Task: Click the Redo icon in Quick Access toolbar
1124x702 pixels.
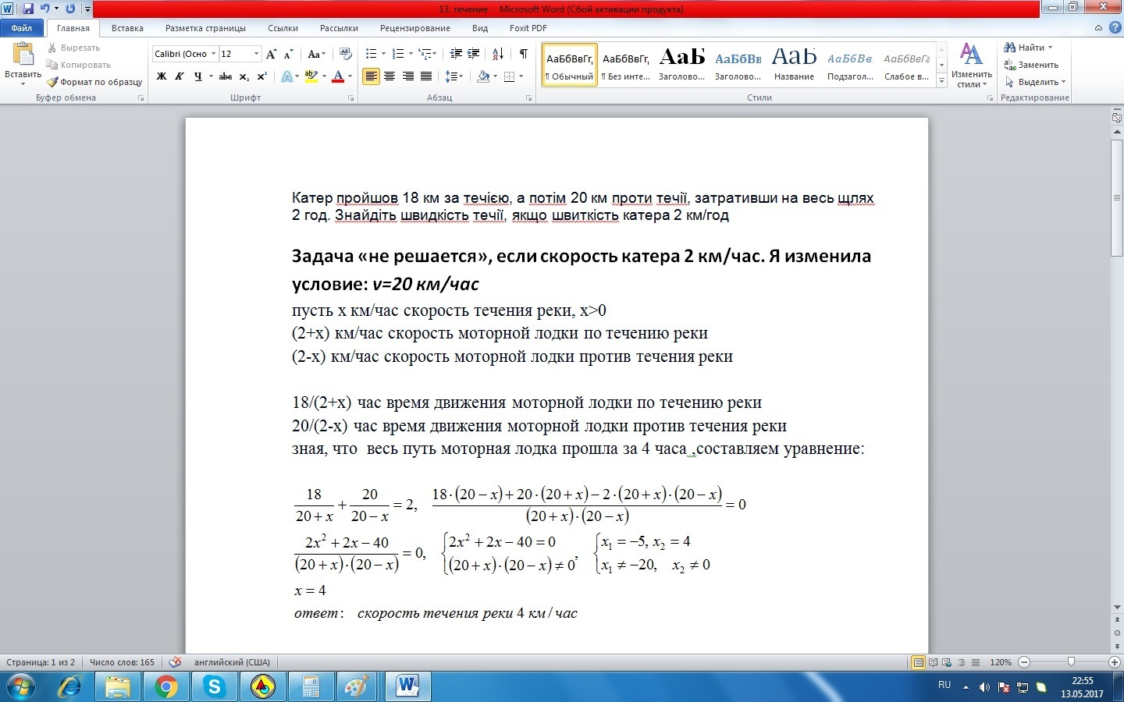Action: [x=70, y=9]
